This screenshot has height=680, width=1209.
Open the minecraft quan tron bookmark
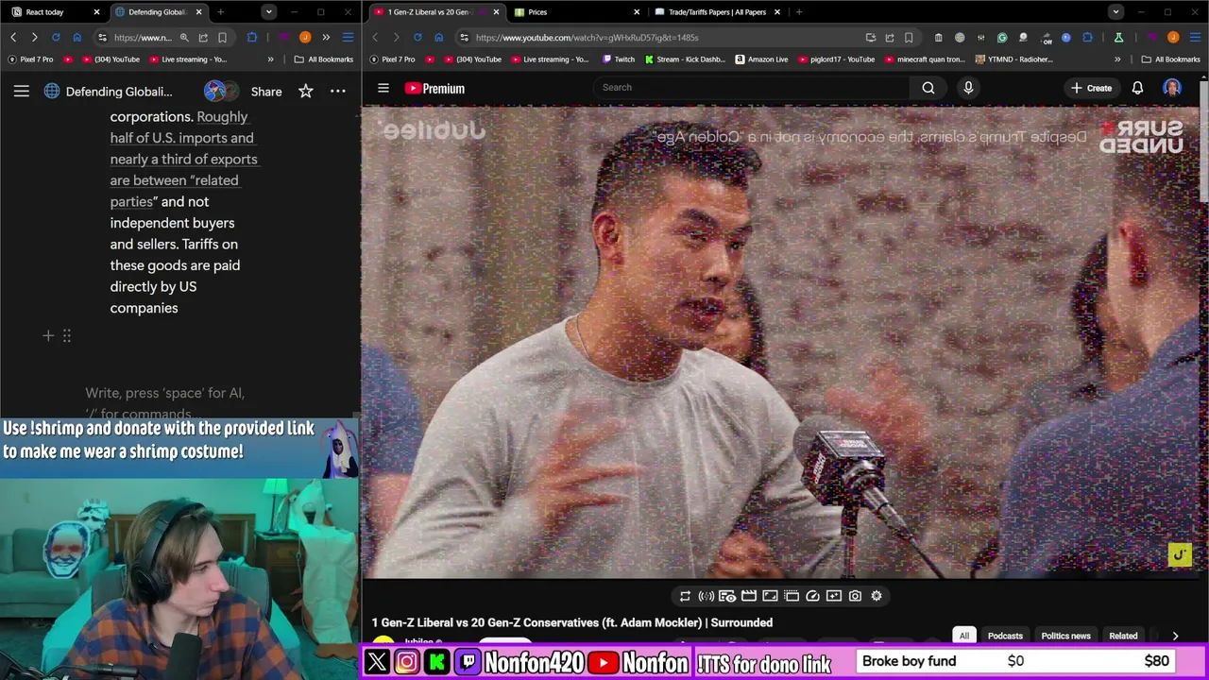point(924,59)
